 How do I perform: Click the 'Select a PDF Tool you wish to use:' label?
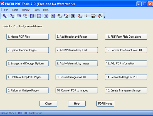23,26
